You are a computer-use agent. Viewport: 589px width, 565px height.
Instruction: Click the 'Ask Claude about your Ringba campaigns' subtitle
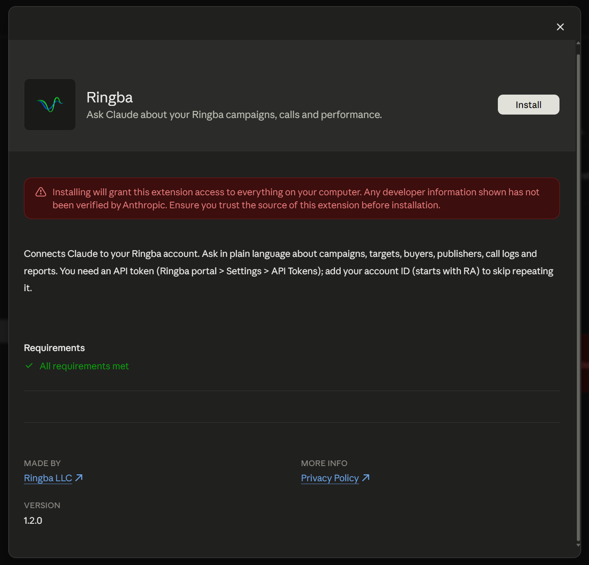[x=234, y=115]
